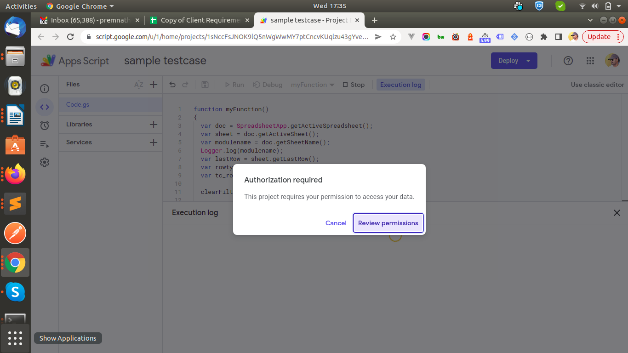
Task: Select the sample testcase - Project tab
Action: [x=309, y=20]
